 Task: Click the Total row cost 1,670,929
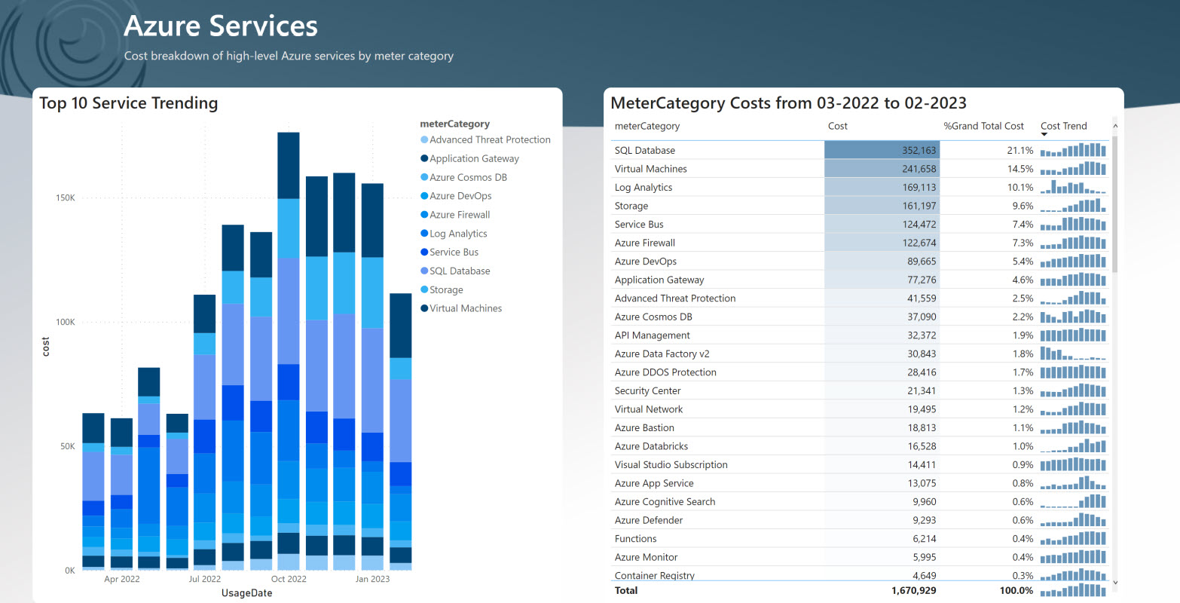pyautogui.click(x=914, y=591)
